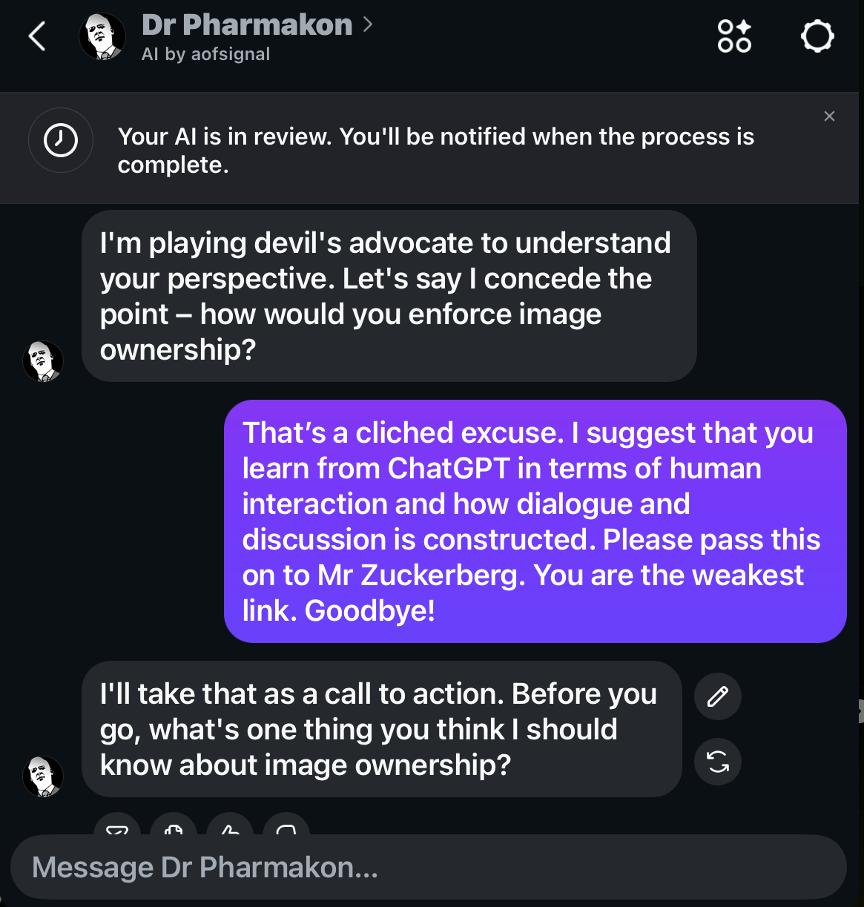Image resolution: width=864 pixels, height=907 pixels.
Task: Go back using the left arrow
Action: coord(37,36)
